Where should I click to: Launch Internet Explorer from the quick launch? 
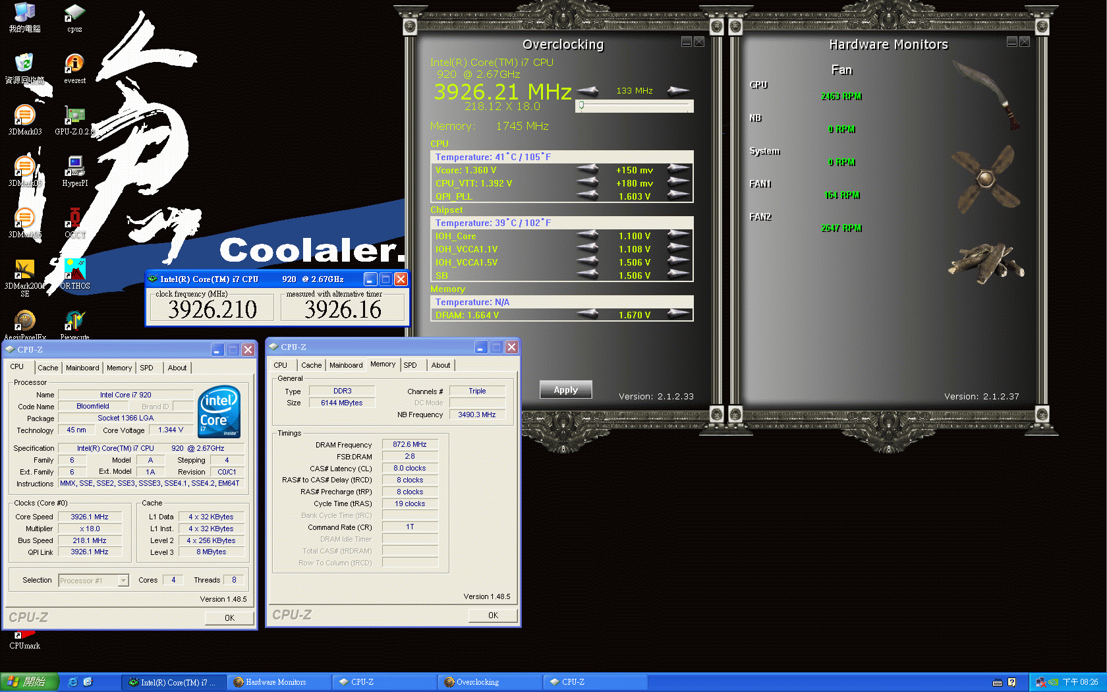(x=73, y=682)
